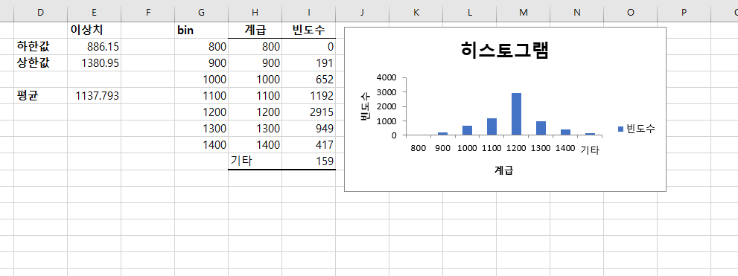
Task: Select the tallest bar at 1200
Action: click(516, 115)
